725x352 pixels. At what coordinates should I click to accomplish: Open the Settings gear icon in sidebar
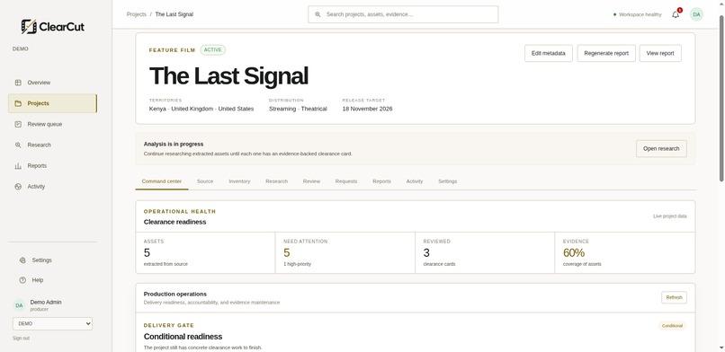tap(22, 260)
